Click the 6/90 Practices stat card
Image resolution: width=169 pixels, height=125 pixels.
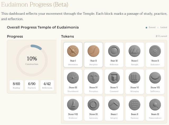32,85
